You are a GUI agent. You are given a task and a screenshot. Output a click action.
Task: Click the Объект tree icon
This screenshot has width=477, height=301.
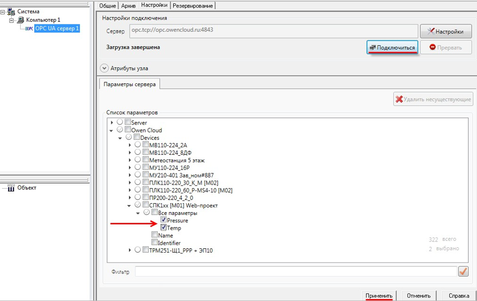[11, 188]
